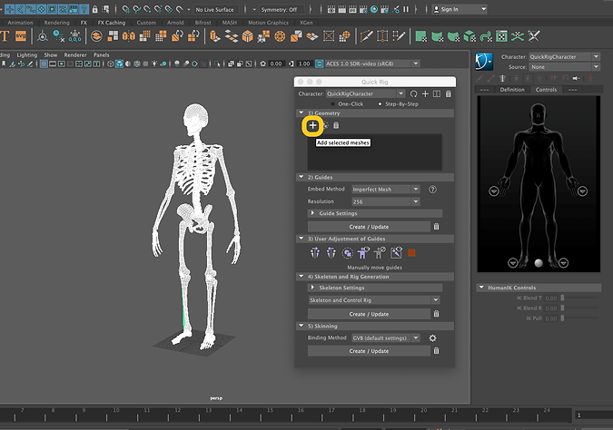Click the No Live Surface field
This screenshot has height=430, width=613.
pos(214,9)
